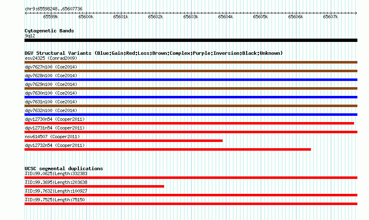Click the 65605k ruler tick label
The width and height of the screenshot is (369, 220).
pos(260,17)
